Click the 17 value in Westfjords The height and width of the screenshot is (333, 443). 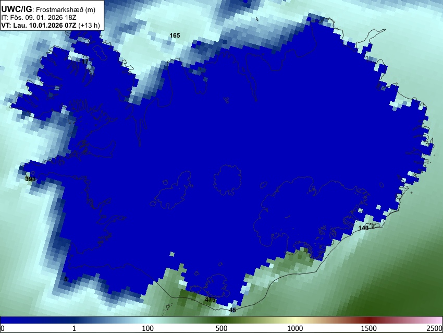tap(85, 62)
